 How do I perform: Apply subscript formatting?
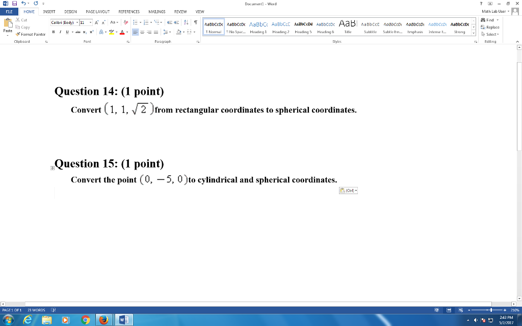click(x=85, y=32)
